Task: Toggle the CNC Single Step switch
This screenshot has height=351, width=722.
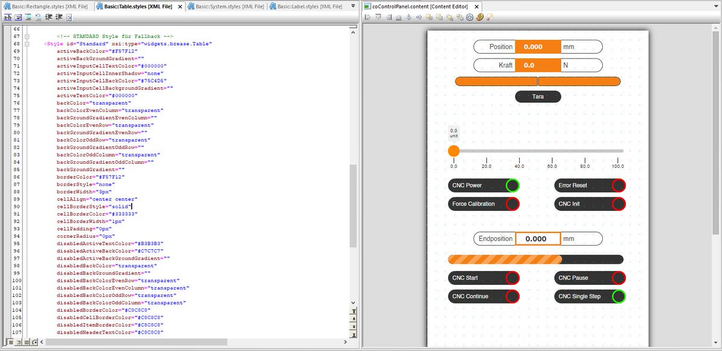Action: [590, 297]
